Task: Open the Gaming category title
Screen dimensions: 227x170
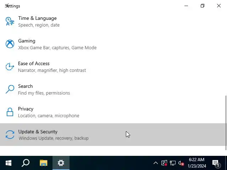Action: pos(27,41)
